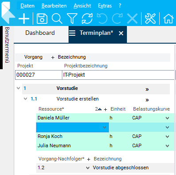This screenshot has height=175, width=176.
Task: Open the Ansicht menu
Action: pyautogui.click(x=82, y=6)
